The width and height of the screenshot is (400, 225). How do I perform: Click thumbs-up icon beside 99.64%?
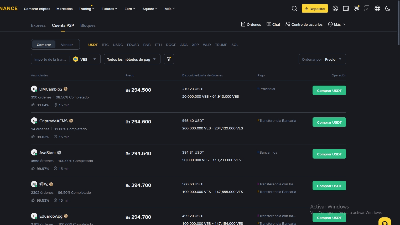[x=33, y=105]
